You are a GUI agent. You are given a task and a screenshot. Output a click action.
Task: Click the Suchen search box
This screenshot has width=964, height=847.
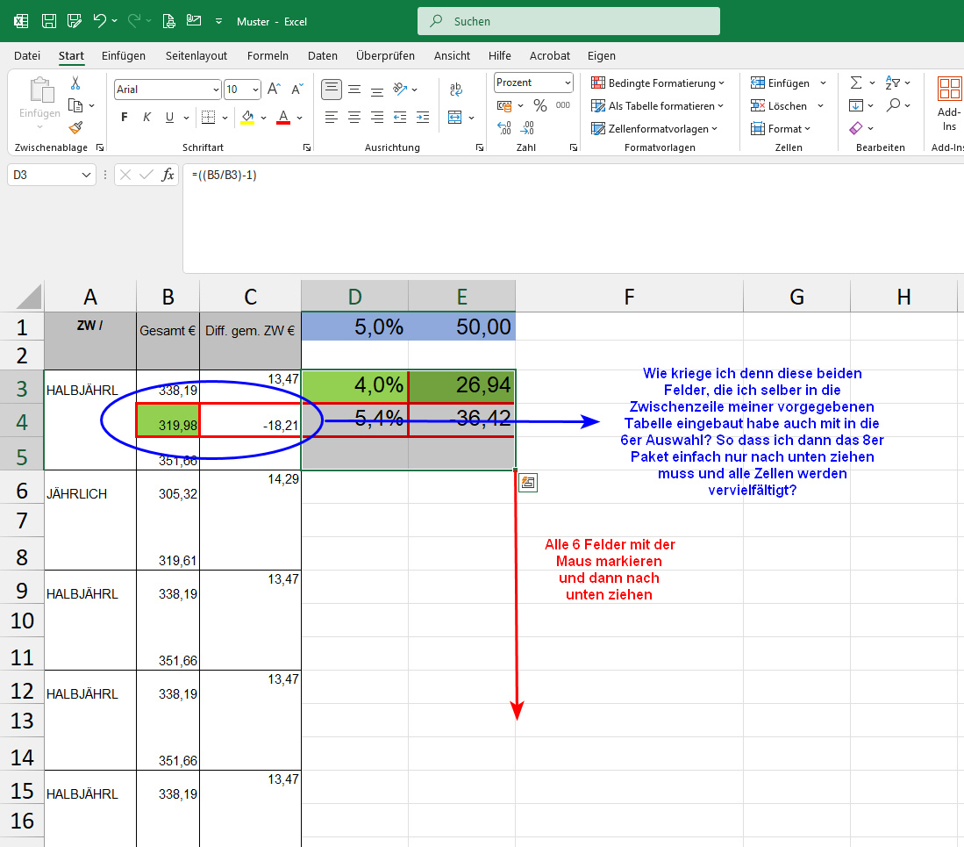point(568,21)
